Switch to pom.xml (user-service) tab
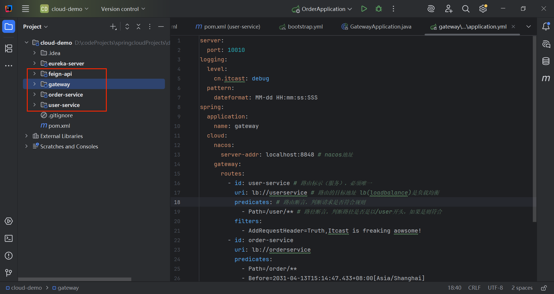The height and width of the screenshot is (294, 554). [x=228, y=27]
